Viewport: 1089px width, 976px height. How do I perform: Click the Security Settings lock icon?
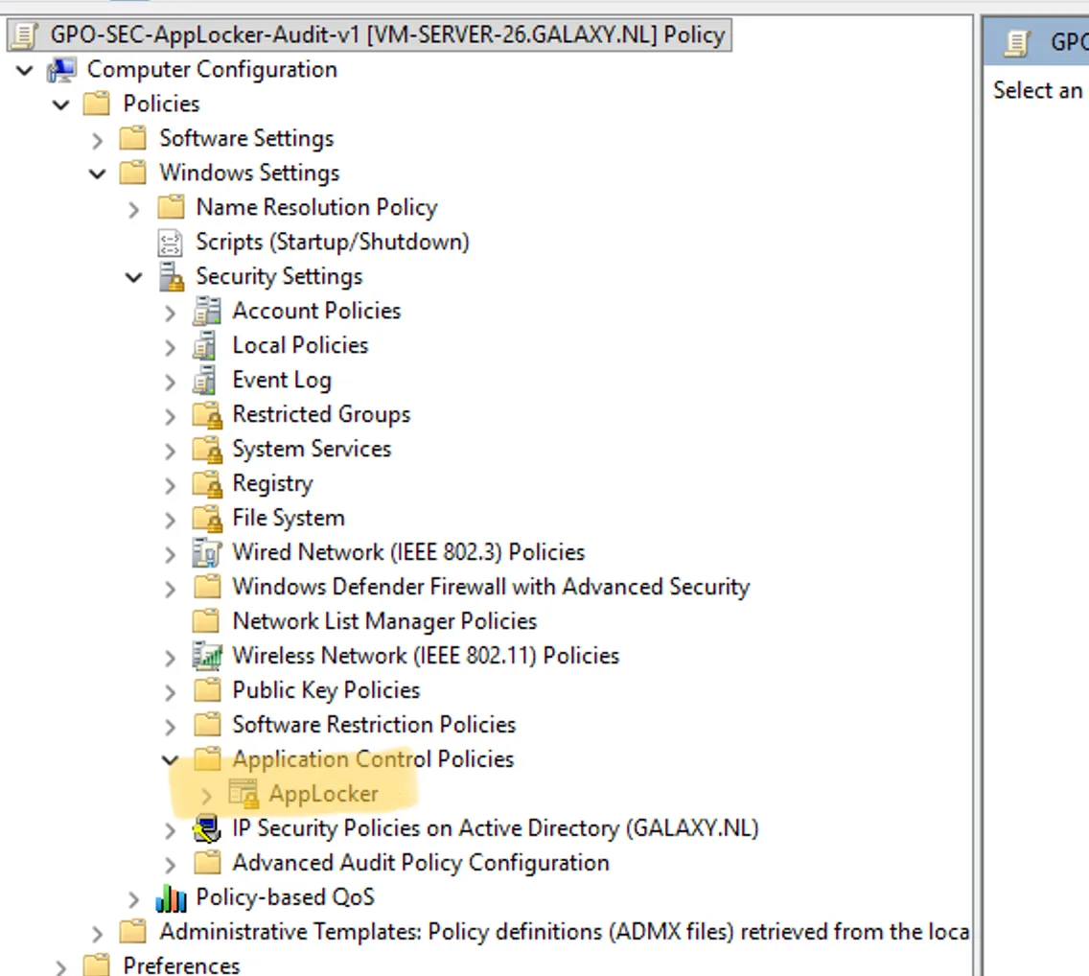click(x=171, y=276)
